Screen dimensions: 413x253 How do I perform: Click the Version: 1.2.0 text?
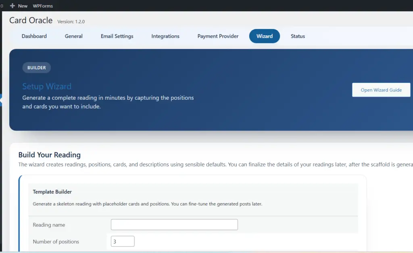(x=71, y=22)
